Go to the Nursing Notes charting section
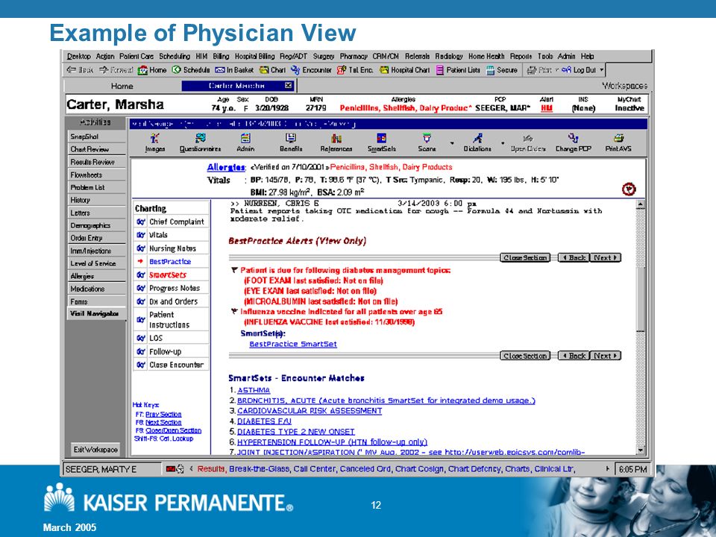The image size is (716, 537). tap(172, 248)
